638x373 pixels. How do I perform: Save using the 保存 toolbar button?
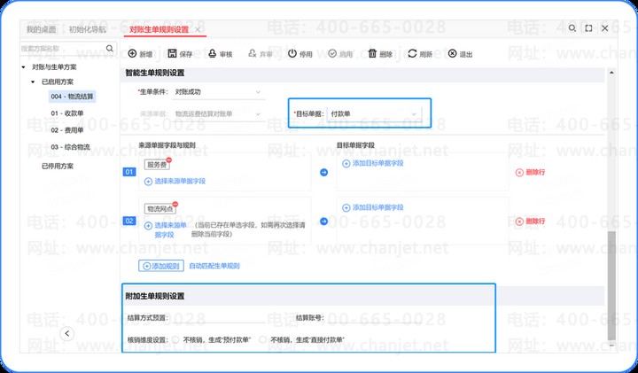(x=180, y=54)
